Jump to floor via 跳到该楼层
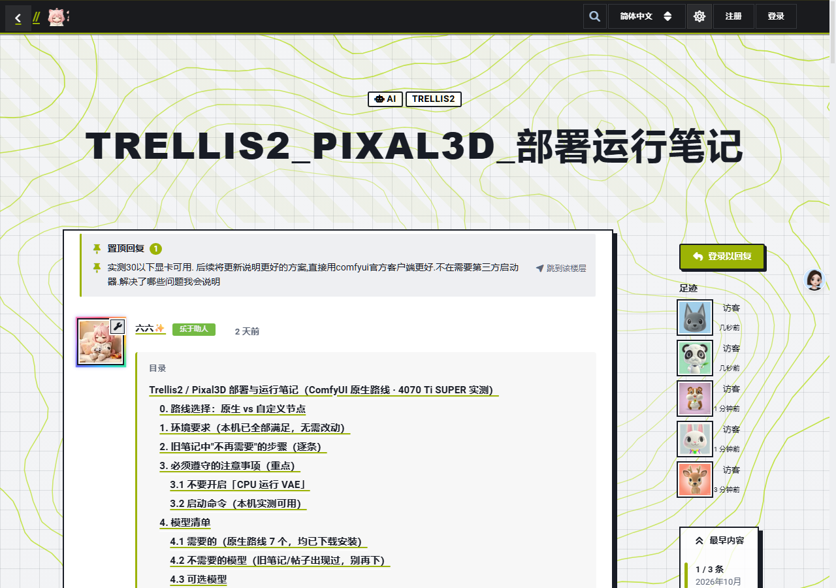Viewport: 836px width, 588px height. (x=561, y=268)
